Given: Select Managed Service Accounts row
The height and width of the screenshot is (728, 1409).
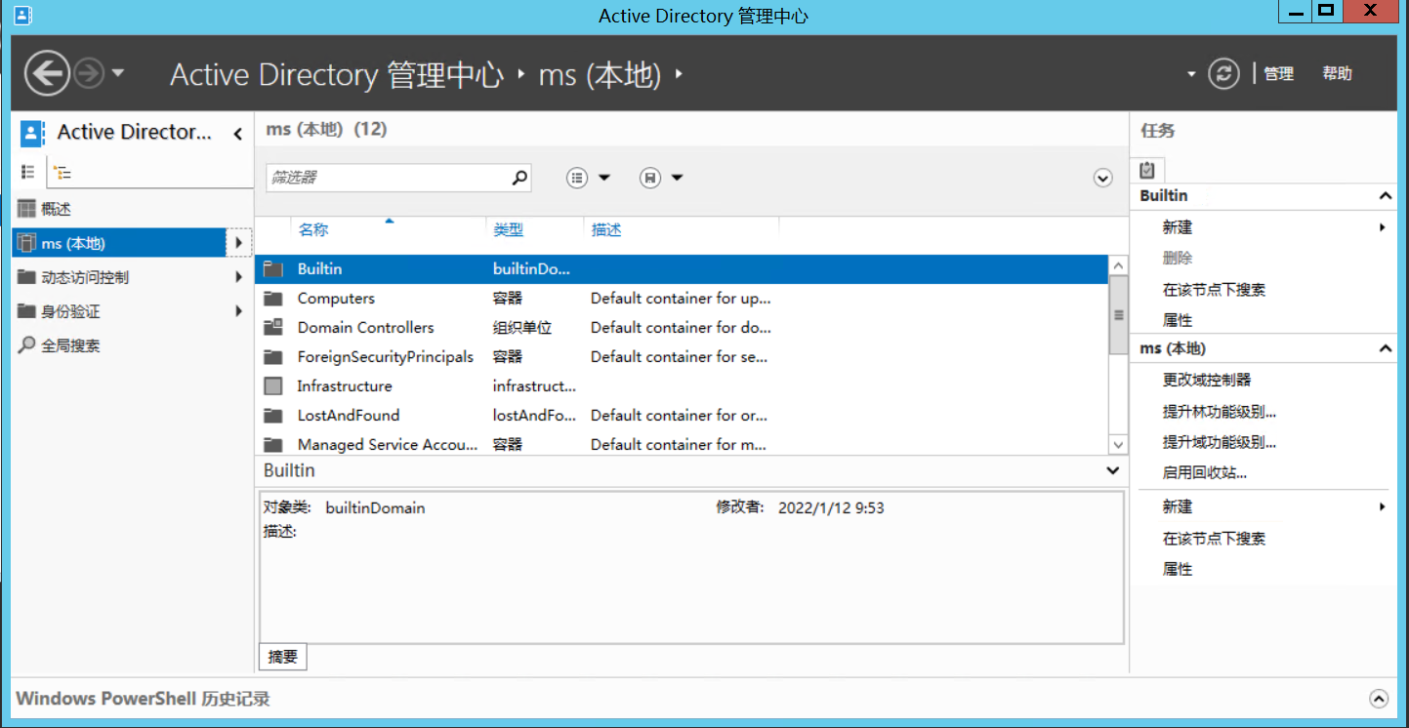Looking at the screenshot, I should coord(682,444).
